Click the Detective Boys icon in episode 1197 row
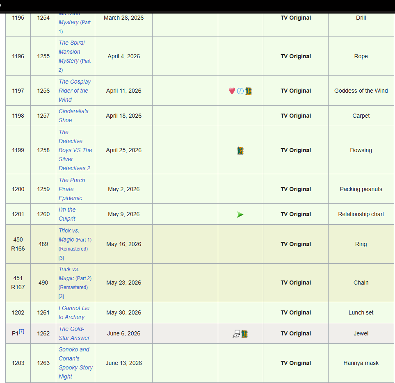The height and width of the screenshot is (383, 395). click(249, 91)
